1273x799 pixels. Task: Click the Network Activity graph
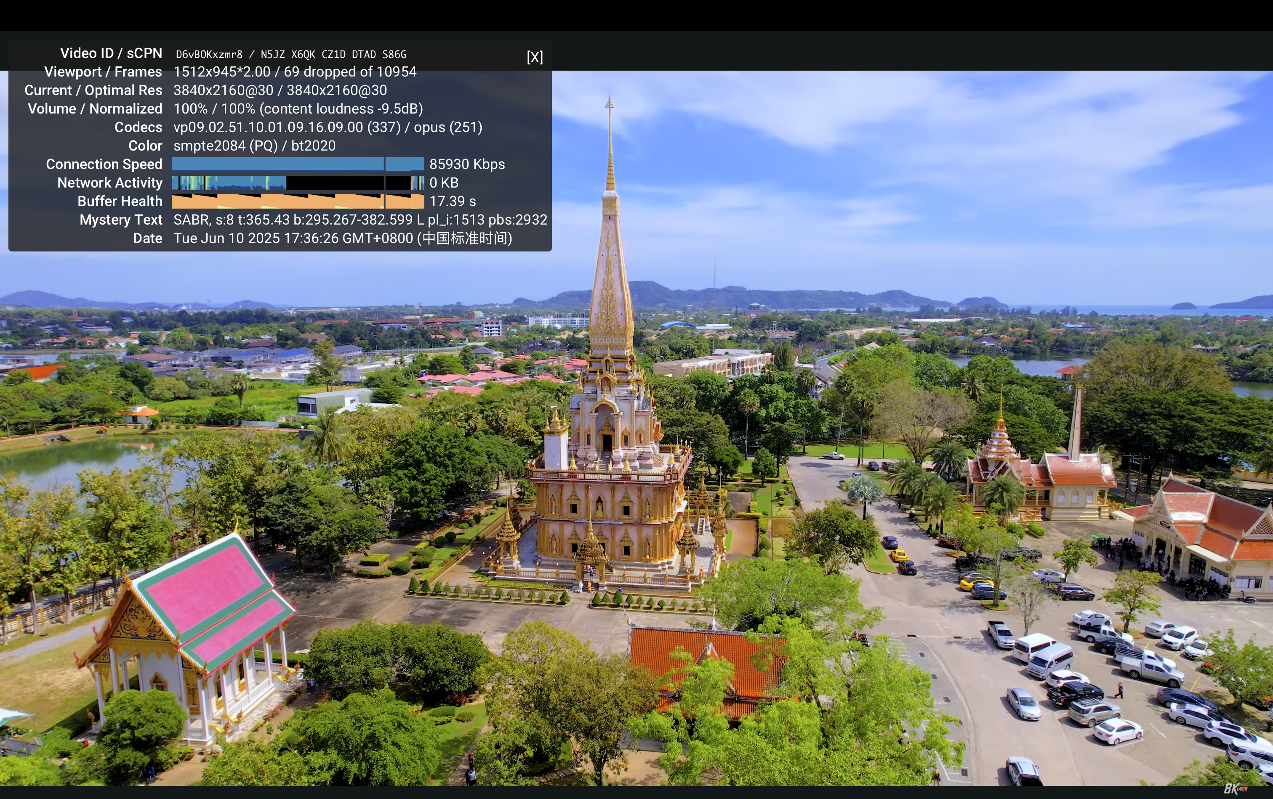point(298,183)
